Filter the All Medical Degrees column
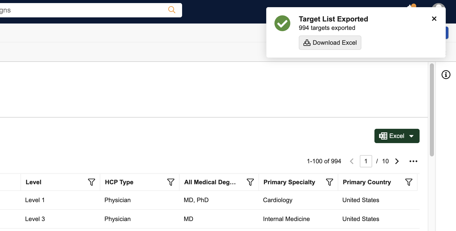 pos(250,182)
